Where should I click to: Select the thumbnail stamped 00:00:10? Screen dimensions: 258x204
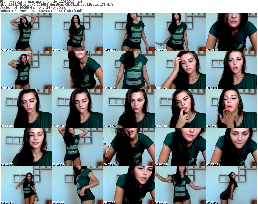[26, 32]
